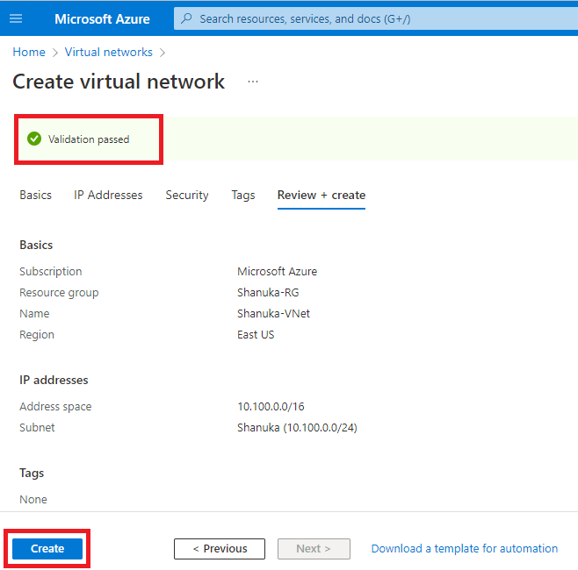The height and width of the screenshot is (570, 578).
Task: Click the Basics section heading in the summary
Action: 36,245
